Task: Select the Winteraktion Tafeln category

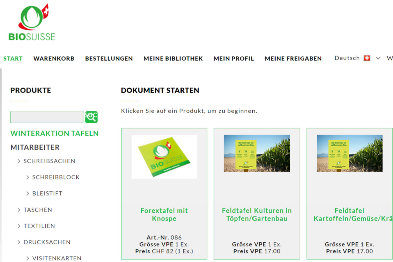Action: tap(54, 134)
